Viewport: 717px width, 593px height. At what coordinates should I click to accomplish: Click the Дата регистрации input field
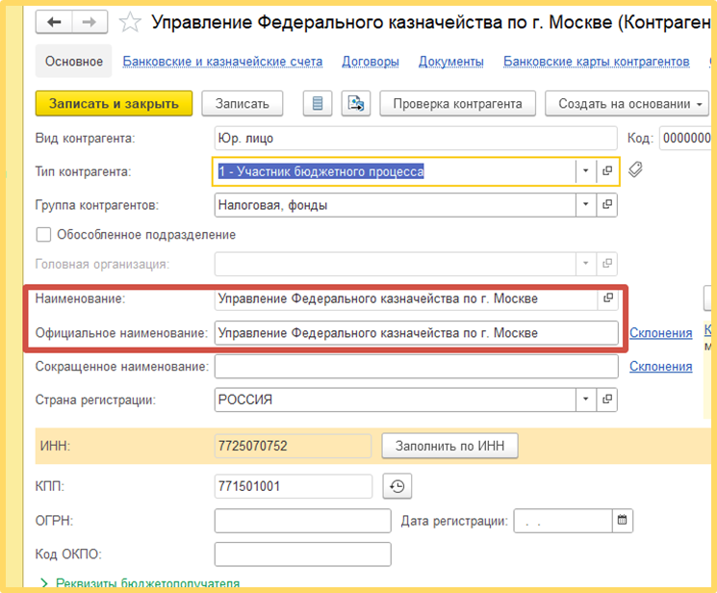pos(563,520)
